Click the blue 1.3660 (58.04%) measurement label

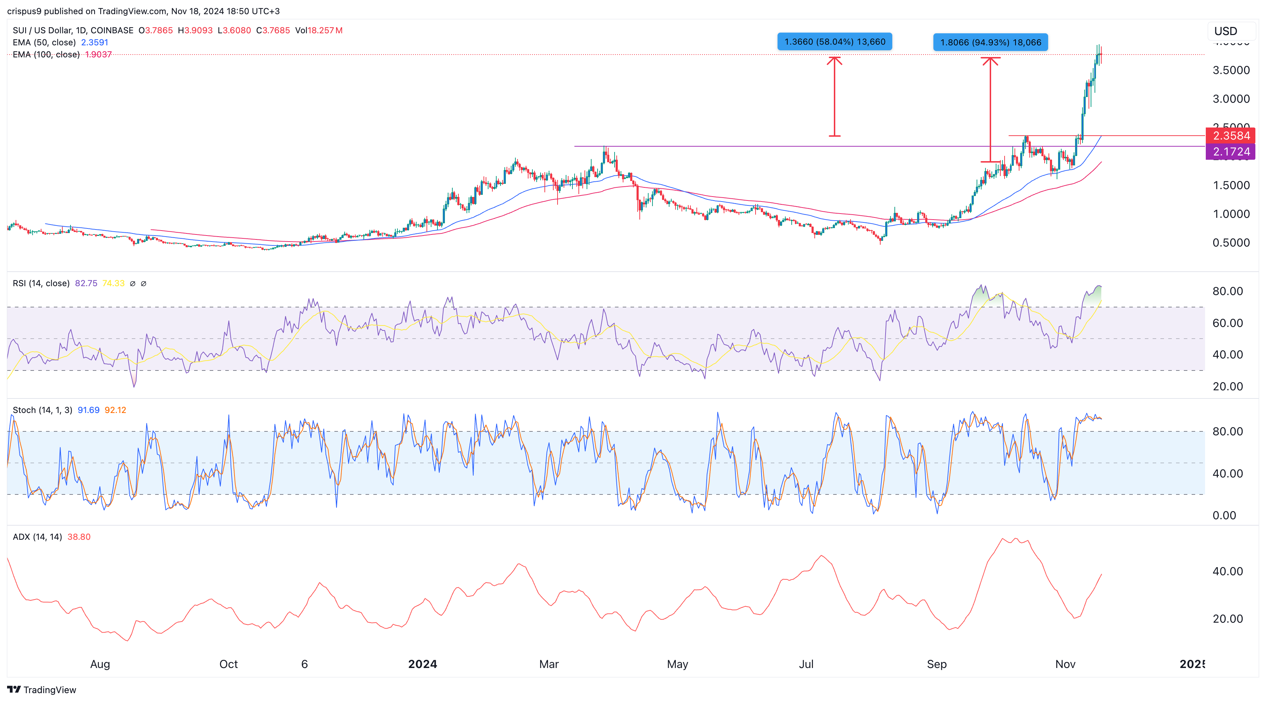click(x=835, y=42)
